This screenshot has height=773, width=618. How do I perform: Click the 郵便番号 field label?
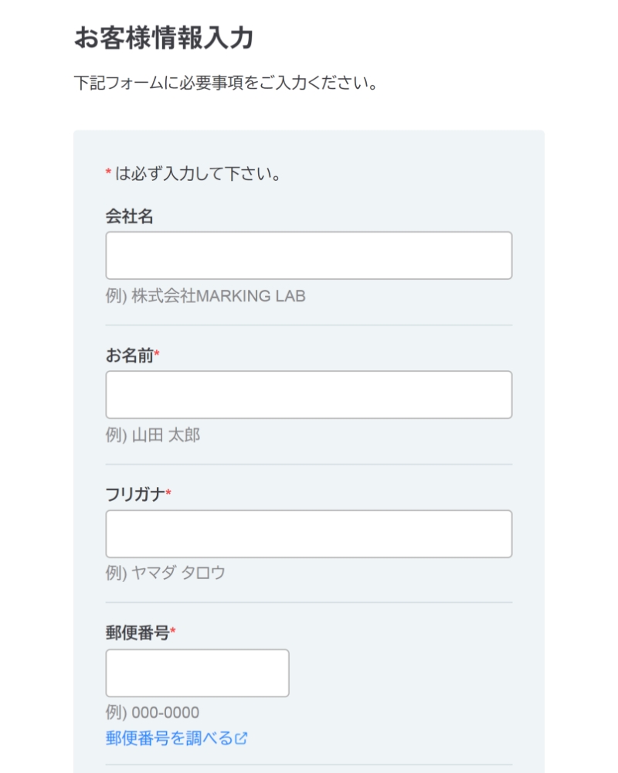tap(137, 633)
